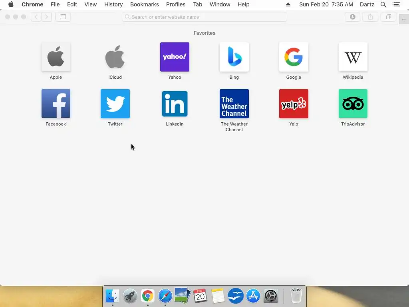
Task: Open the Edit menu
Action: pyautogui.click(x=72, y=4)
